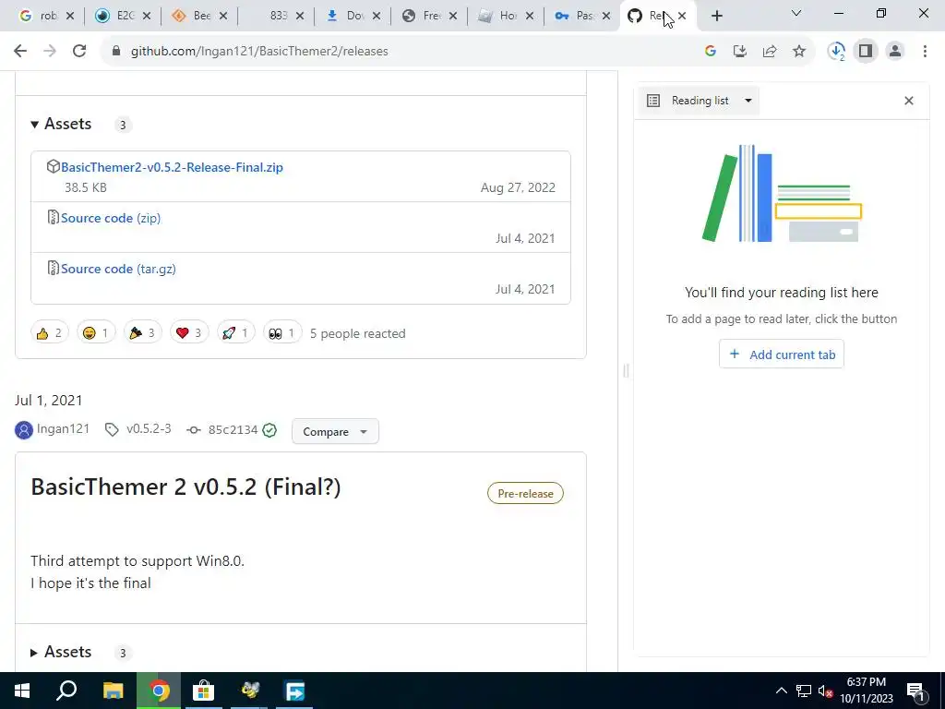Click the Chrome taskbar icon
The height and width of the screenshot is (709, 945).
(x=159, y=691)
